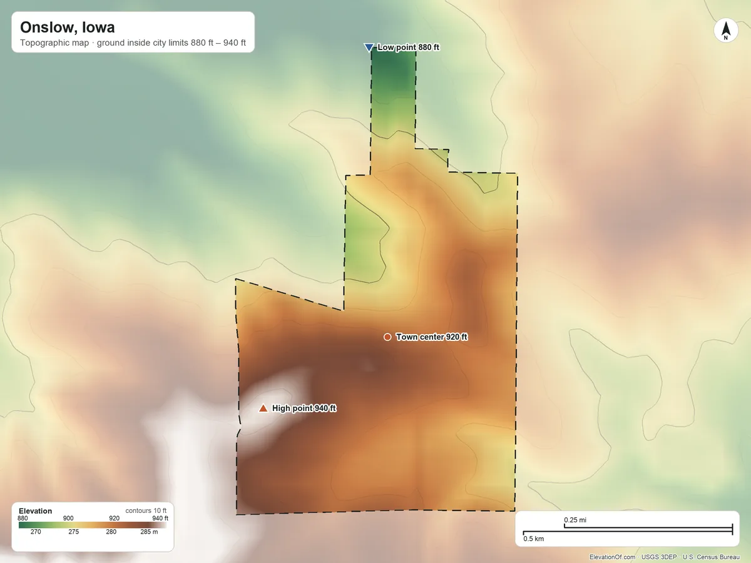
Task: Click the 'Elevation' legend heading
Action: click(36, 511)
